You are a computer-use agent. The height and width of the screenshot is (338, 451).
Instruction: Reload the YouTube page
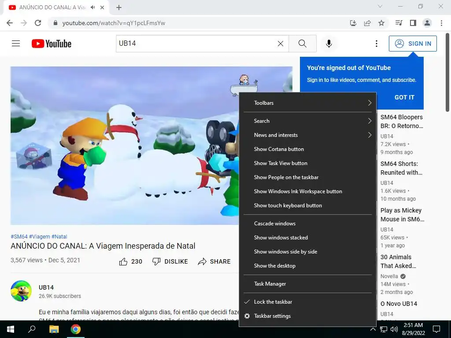tap(38, 23)
